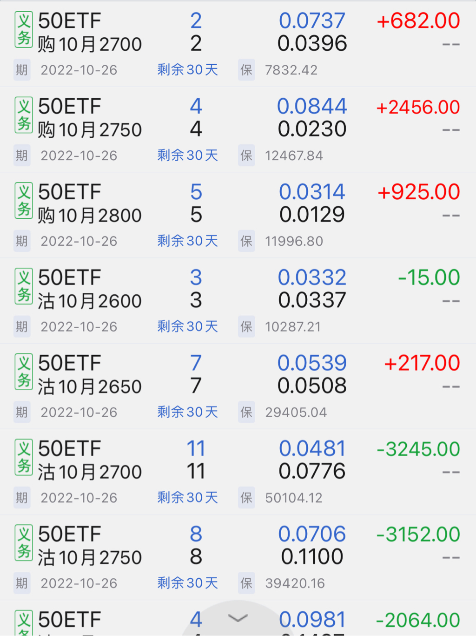476x636 pixels.
Task: Tap the 保 icon beside 50104.12
Action: 246,498
